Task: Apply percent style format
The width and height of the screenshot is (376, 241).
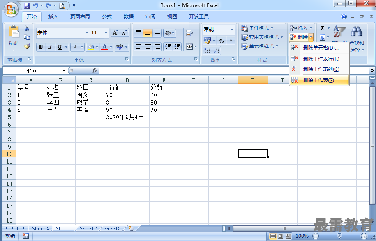Action: [x=221, y=41]
